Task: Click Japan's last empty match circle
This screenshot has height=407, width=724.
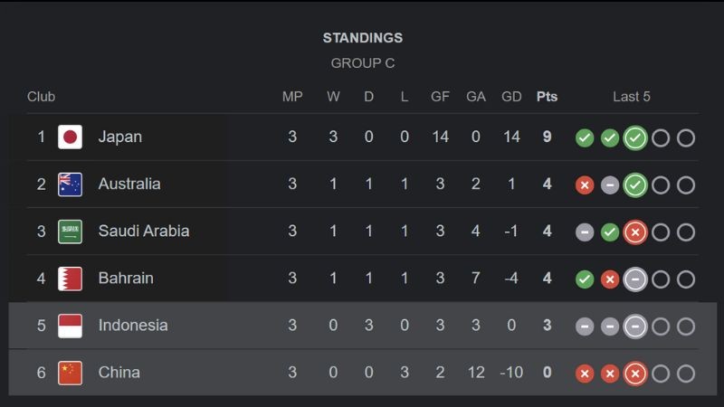Action: click(x=686, y=138)
